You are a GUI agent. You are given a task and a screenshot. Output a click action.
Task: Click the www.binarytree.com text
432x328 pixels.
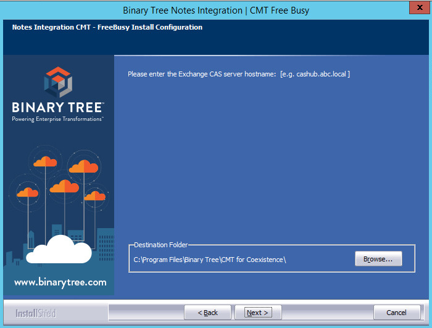click(x=60, y=282)
